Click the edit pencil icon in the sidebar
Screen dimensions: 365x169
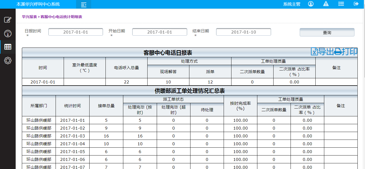tap(8, 19)
